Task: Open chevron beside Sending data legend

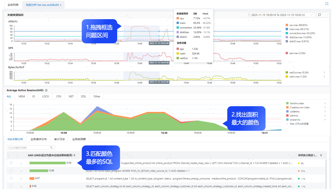Action: [x=325, y=103]
